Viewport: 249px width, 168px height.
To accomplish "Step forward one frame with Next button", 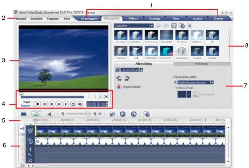I will click(59, 104).
